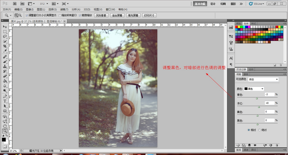This screenshot has height=155, width=288.
Task: Open the 图层(L) menu
Action: pos(41,10)
